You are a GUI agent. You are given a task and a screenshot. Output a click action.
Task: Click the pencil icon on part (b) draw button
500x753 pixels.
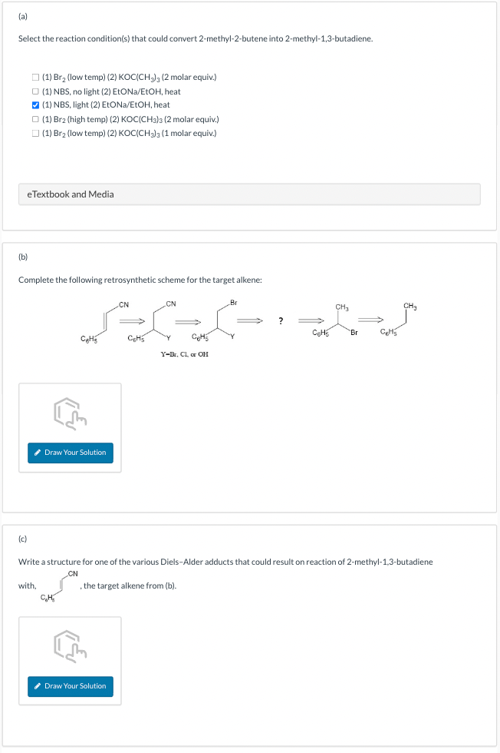click(x=38, y=453)
